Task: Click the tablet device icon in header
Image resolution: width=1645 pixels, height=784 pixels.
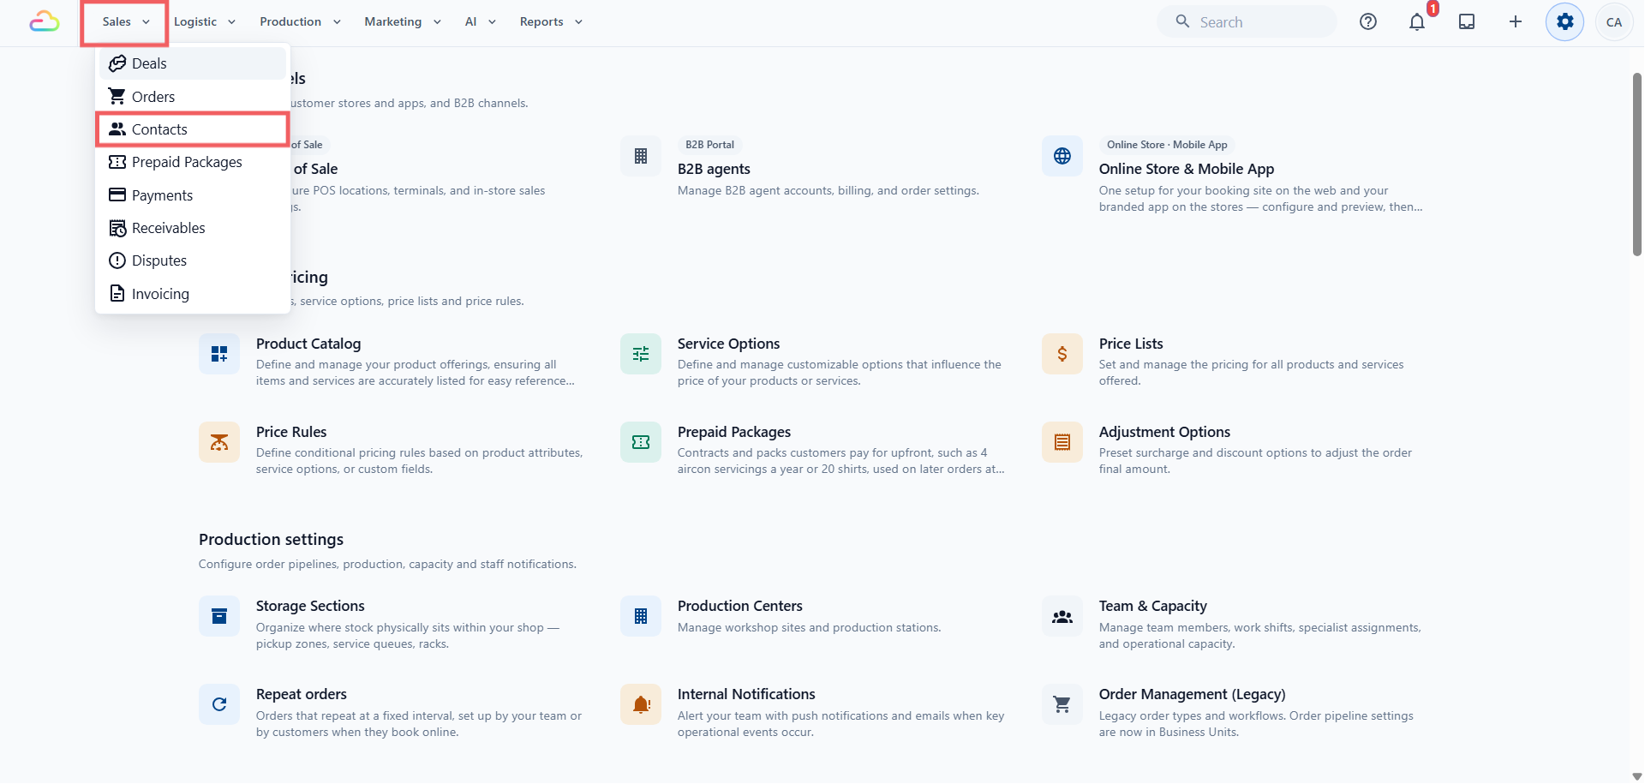Action: click(x=1467, y=21)
